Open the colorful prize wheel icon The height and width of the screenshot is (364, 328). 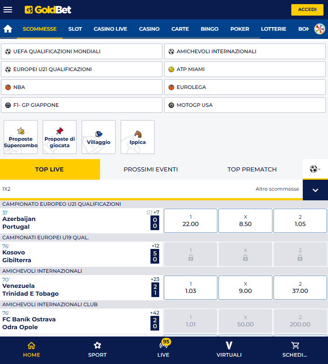click(320, 29)
